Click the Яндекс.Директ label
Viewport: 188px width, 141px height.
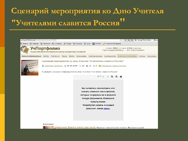pos(48,124)
